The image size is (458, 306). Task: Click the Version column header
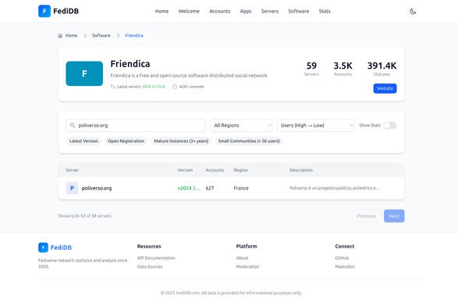click(185, 170)
